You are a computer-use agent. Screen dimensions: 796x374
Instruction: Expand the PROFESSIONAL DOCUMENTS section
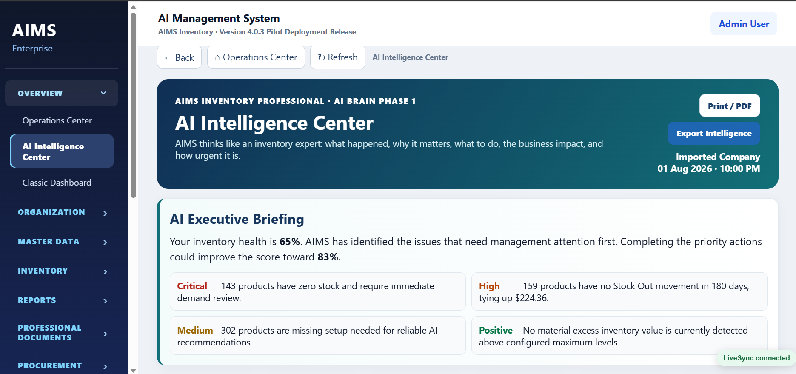click(62, 333)
